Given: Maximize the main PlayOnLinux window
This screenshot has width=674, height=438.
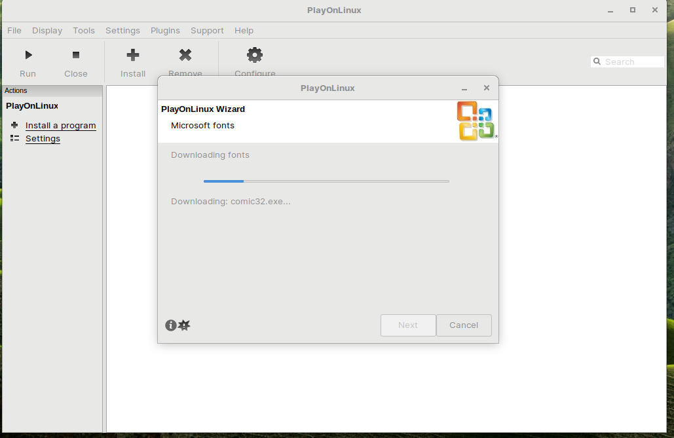Looking at the screenshot, I should pos(633,10).
